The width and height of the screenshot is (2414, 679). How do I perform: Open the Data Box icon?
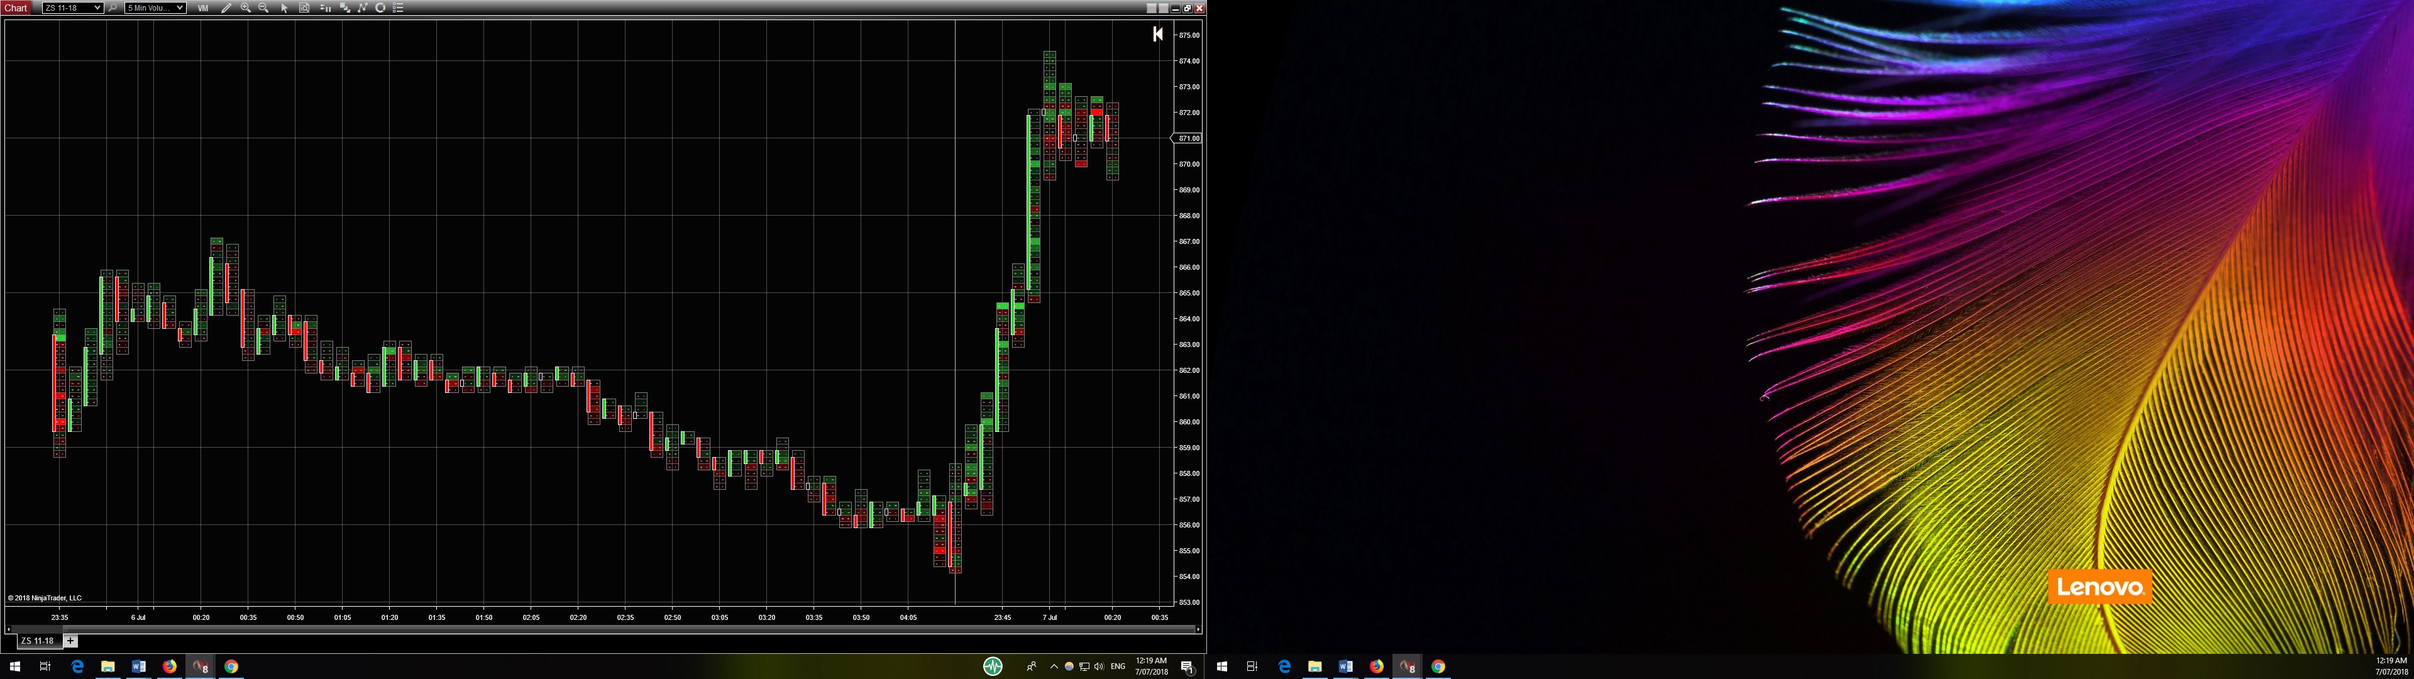point(304,8)
